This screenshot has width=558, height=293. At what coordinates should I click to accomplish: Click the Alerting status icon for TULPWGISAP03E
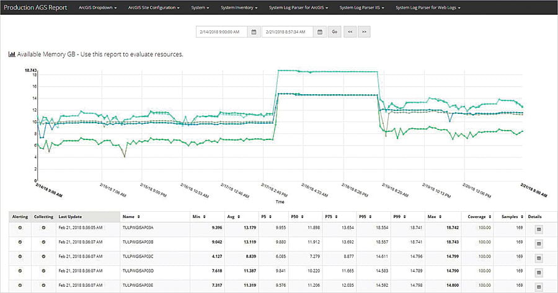pyautogui.click(x=20, y=285)
